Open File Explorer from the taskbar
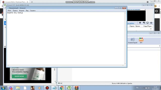This screenshot has height=90, width=161. click(x=18, y=88)
